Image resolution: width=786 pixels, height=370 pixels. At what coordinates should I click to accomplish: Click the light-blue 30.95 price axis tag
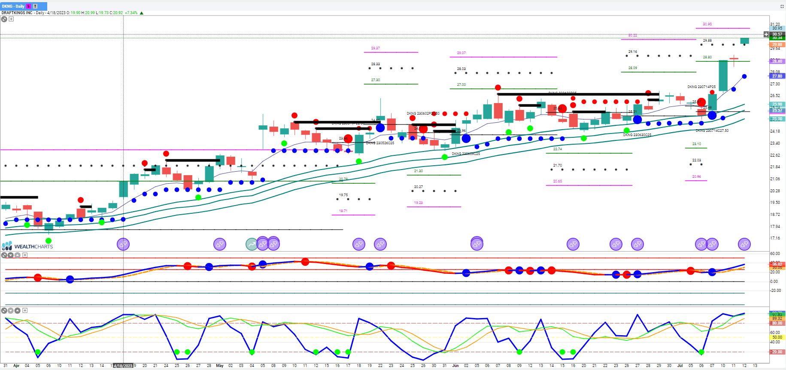(x=777, y=28)
